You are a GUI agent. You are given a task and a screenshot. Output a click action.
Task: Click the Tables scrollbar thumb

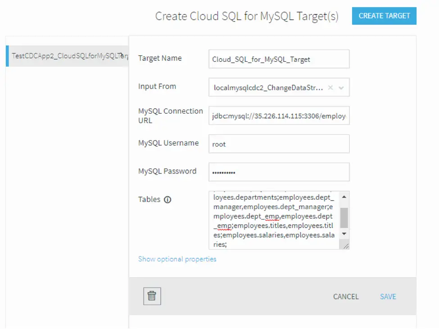point(344,218)
